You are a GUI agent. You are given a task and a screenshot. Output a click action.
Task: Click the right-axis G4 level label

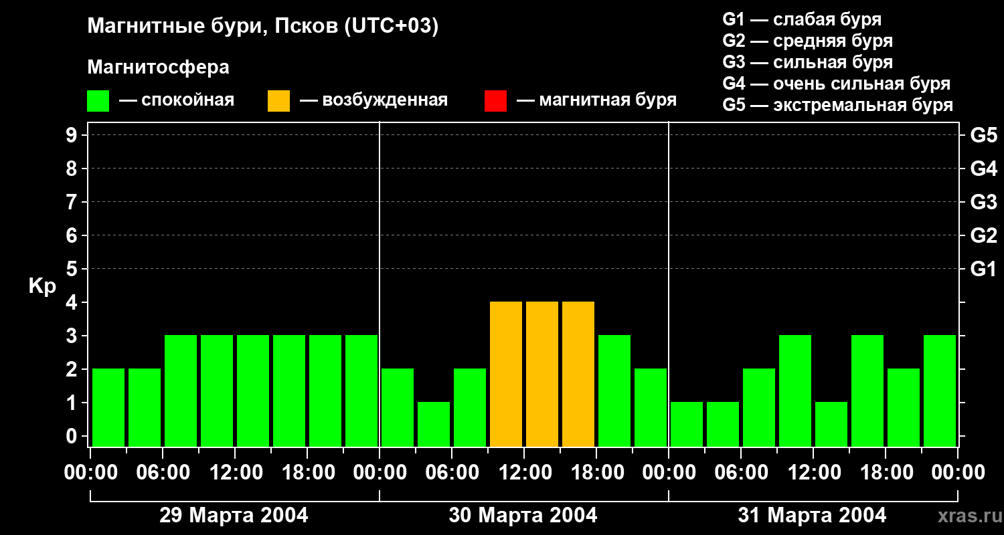pyautogui.click(x=983, y=169)
